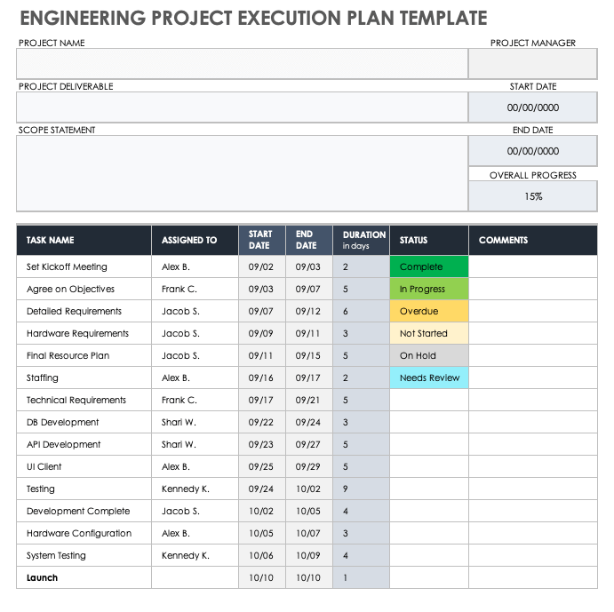Image resolution: width=614 pixels, height=612 pixels.
Task: Click the In Progress status cell
Action: coord(428,289)
